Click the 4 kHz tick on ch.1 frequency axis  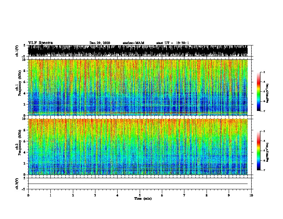pyautogui.click(x=25, y=93)
